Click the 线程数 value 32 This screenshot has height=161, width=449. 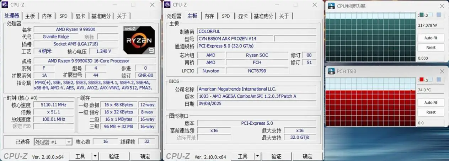coord(146,141)
